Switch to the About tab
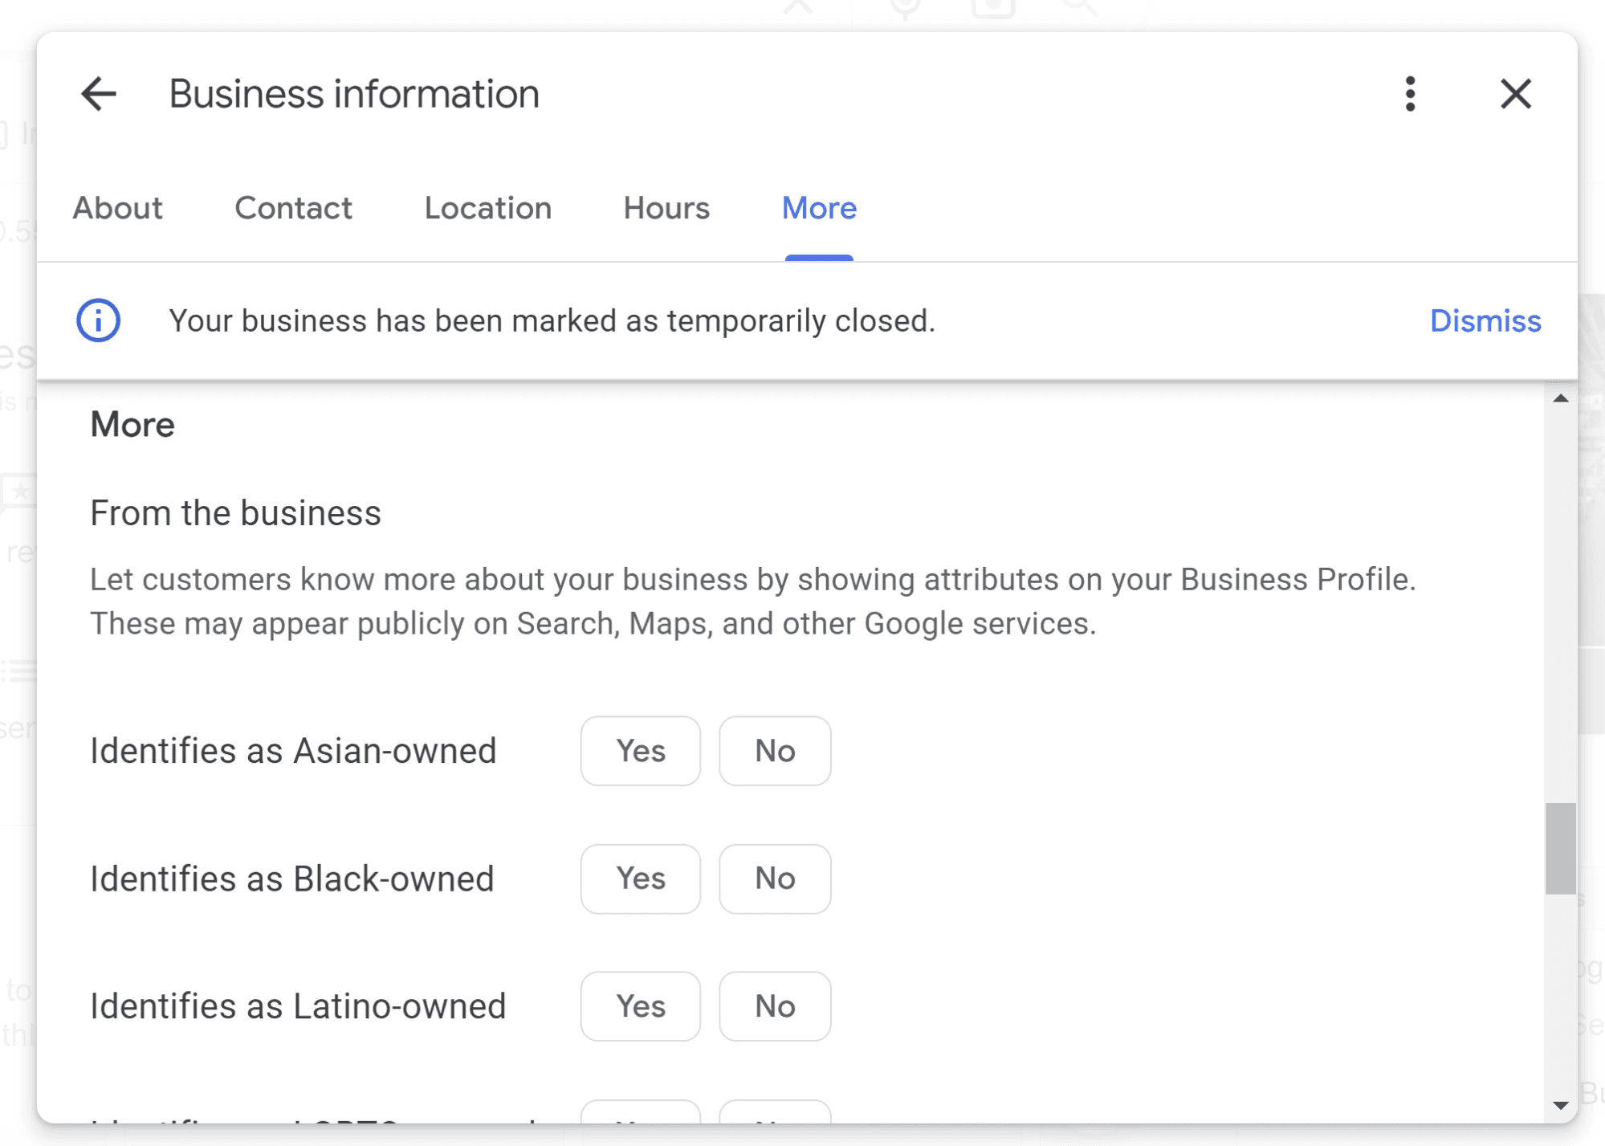Screen dimensions: 1605x1146 coord(117,208)
